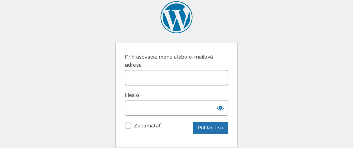Show the password with the eye icon
The height and width of the screenshot is (148, 353).
tap(220, 108)
